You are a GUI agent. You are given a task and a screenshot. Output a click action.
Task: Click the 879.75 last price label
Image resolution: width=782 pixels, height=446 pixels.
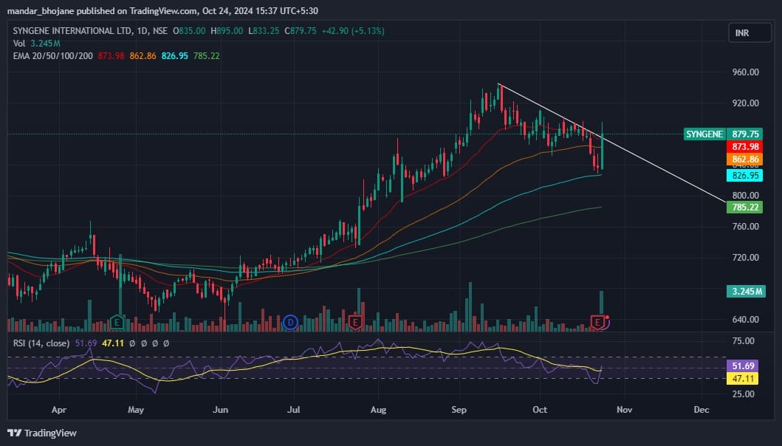(744, 134)
